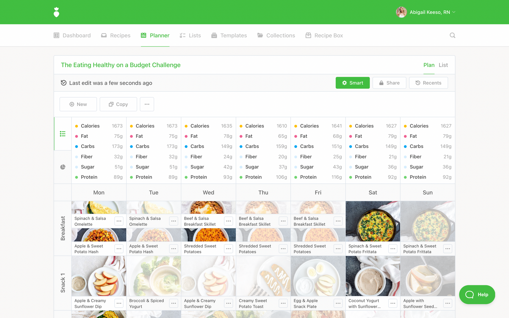Open the Dashboard navigation item

pyautogui.click(x=72, y=36)
